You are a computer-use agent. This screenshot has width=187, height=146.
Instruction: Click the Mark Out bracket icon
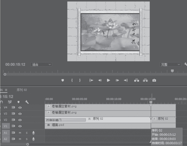(80, 80)
